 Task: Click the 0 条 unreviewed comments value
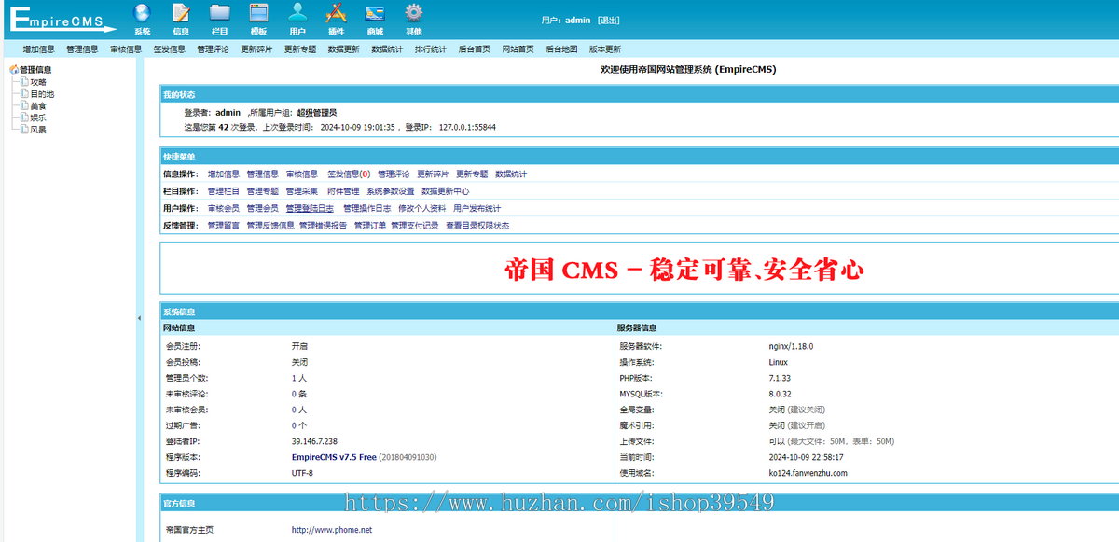tap(299, 394)
